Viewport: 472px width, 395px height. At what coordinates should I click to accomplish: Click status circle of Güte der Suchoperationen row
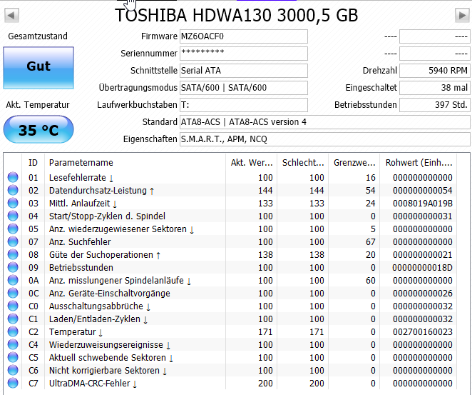(x=13, y=254)
